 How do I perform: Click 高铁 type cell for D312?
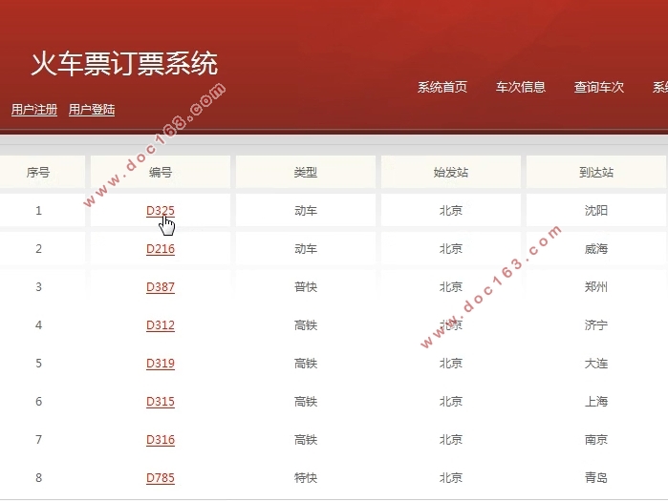[x=306, y=325]
